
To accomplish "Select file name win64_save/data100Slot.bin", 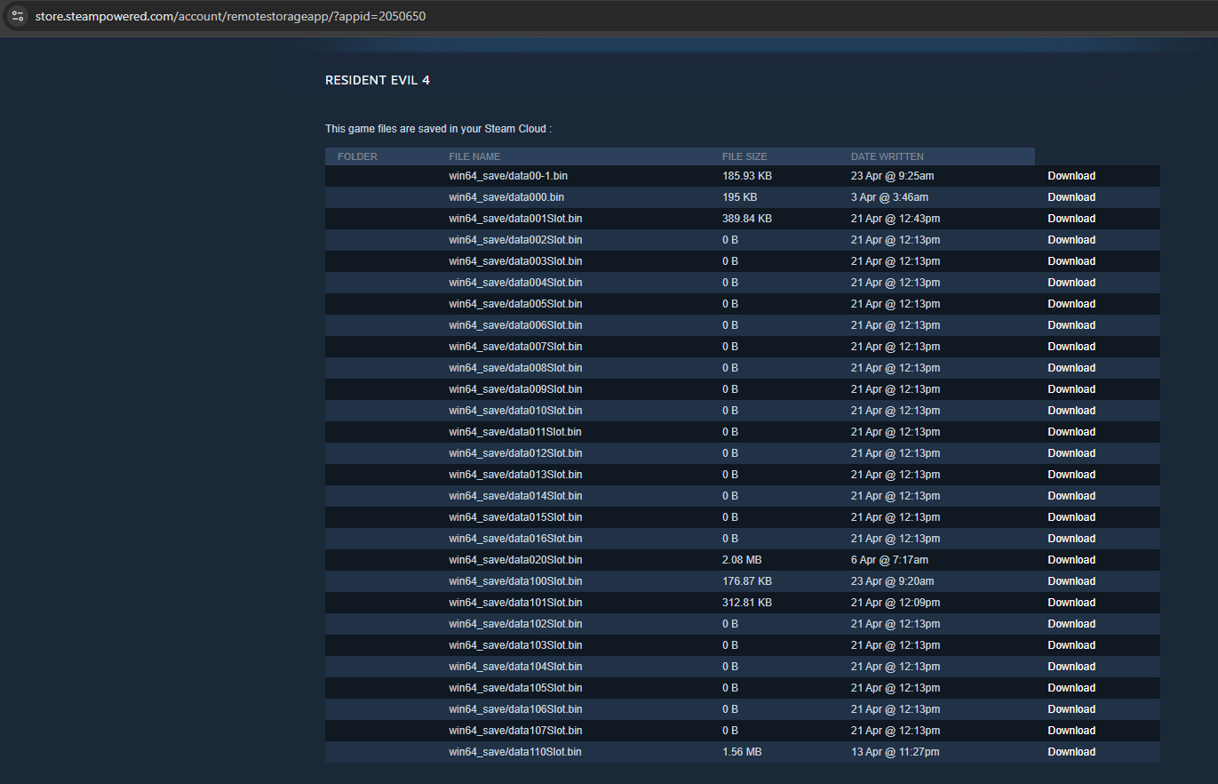I will 515,581.
